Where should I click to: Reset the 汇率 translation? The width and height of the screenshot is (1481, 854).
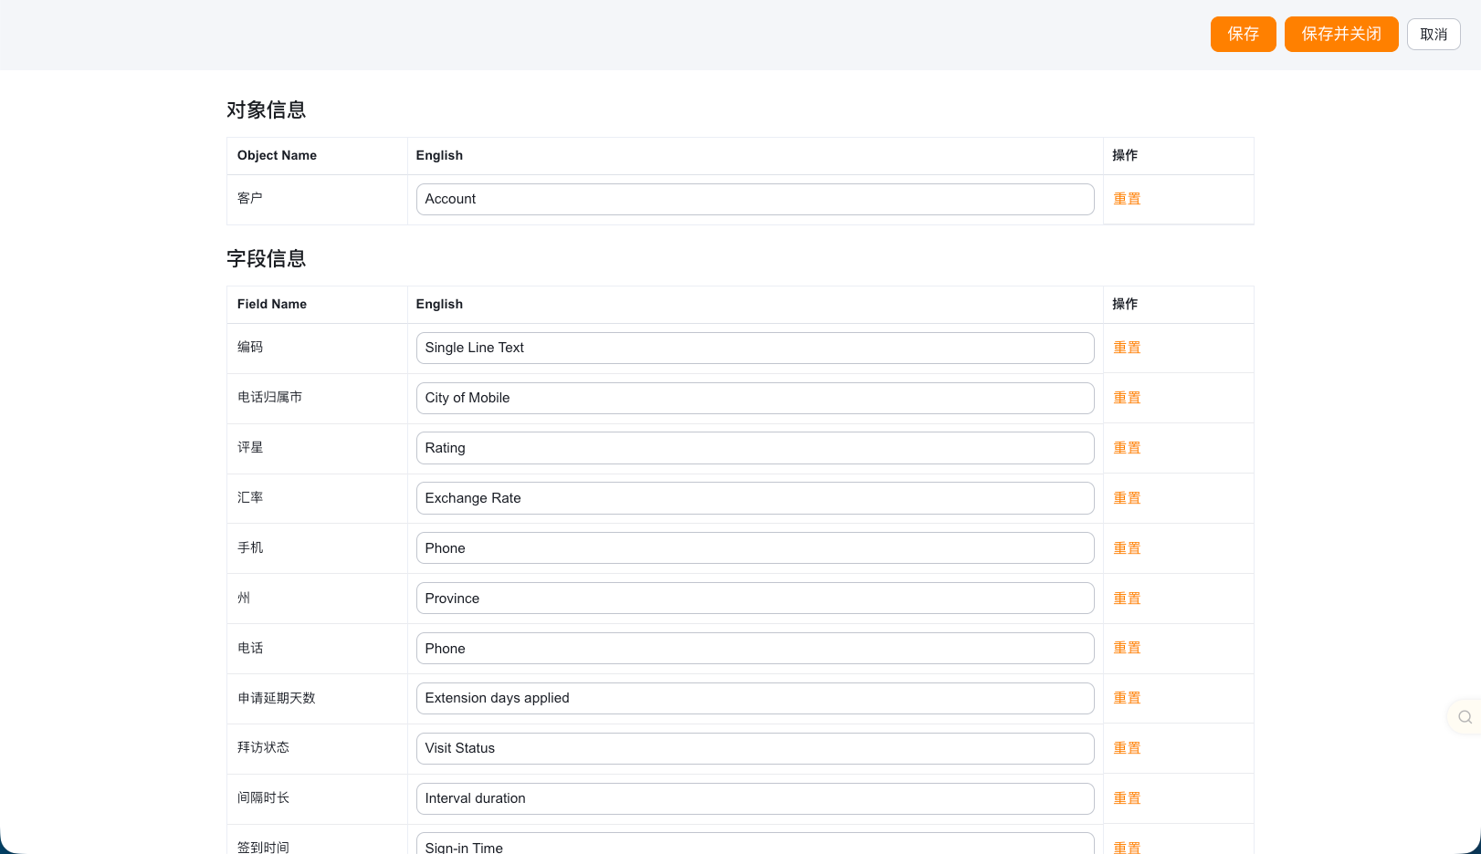click(x=1127, y=498)
